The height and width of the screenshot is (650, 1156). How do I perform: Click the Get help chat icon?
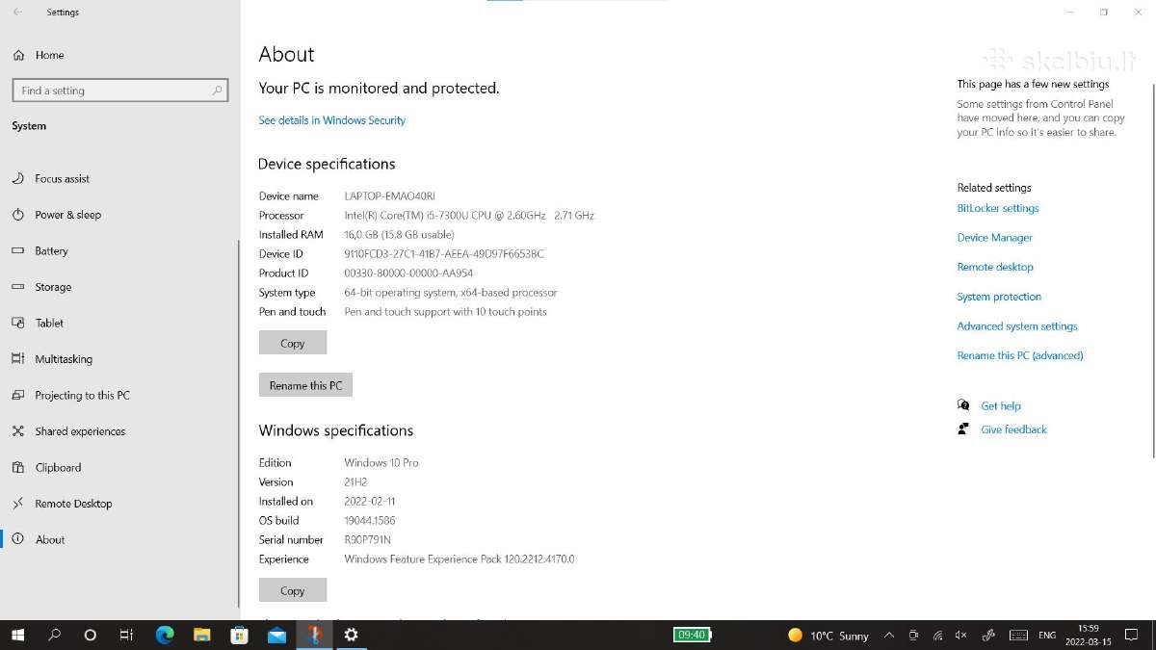(963, 405)
